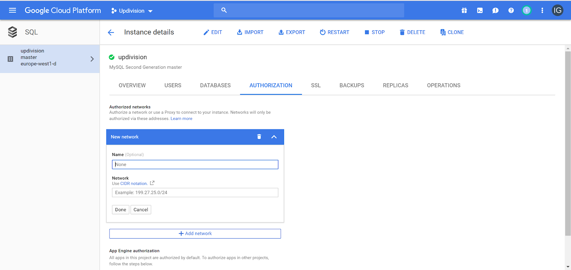Select SQL heading in sidebar
This screenshot has height=270, width=571.
point(31,32)
